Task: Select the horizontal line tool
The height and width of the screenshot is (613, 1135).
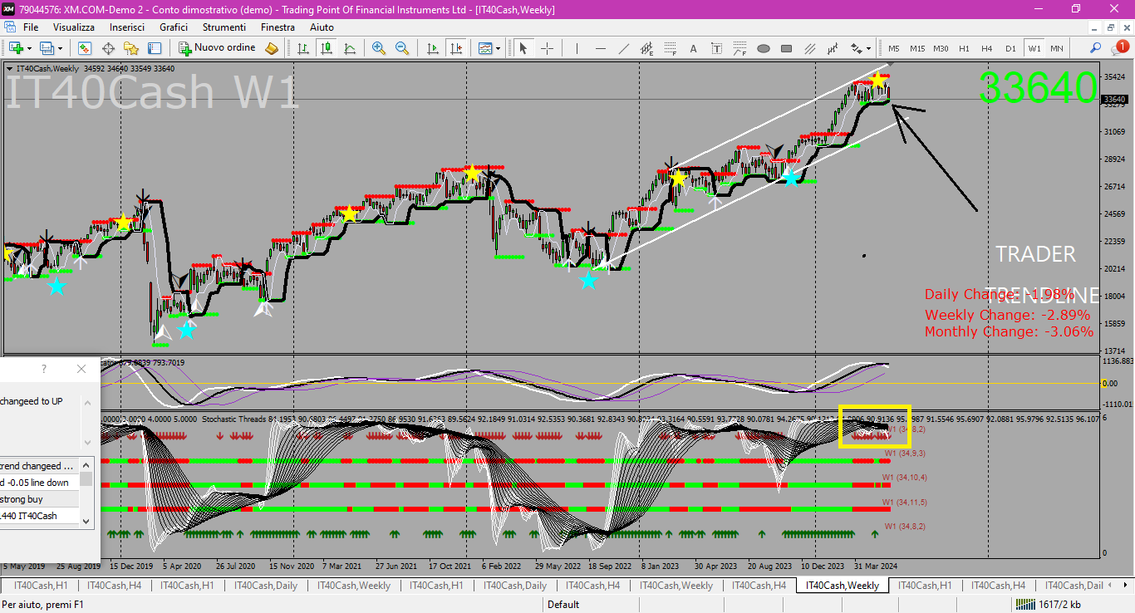Action: pyautogui.click(x=601, y=48)
